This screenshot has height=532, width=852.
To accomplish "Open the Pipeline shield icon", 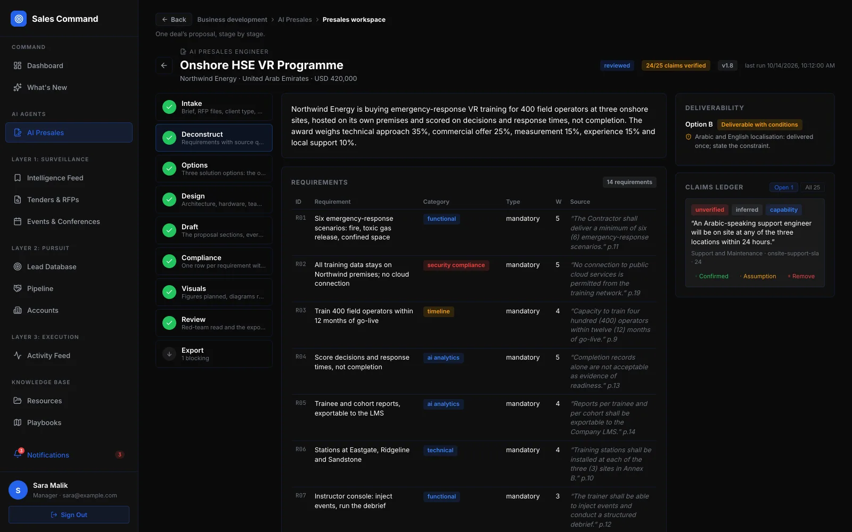I will (18, 288).
